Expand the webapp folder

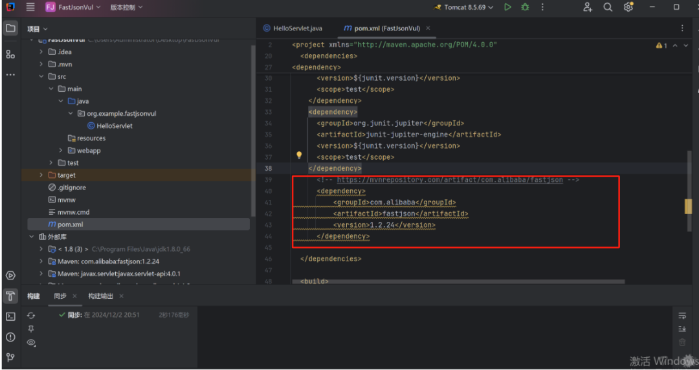click(x=61, y=151)
